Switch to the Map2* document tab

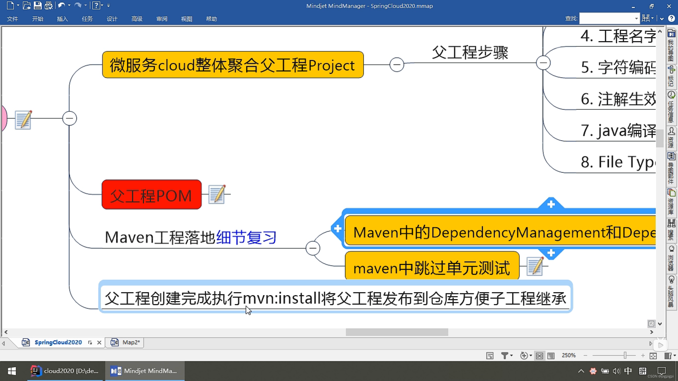125,342
